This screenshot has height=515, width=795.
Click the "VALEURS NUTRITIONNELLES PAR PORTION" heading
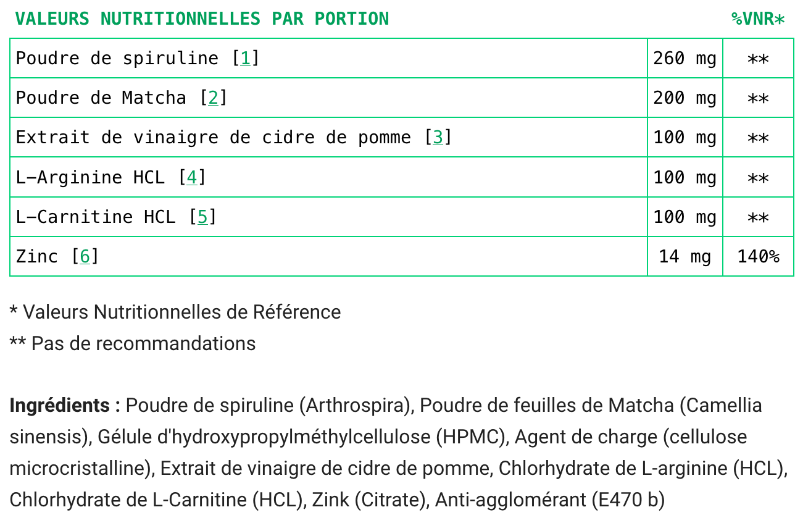coord(202,19)
